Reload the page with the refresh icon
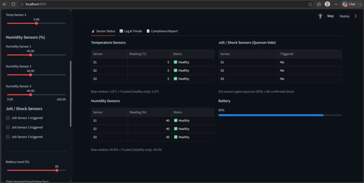The image size is (364, 183). click(x=13, y=4)
